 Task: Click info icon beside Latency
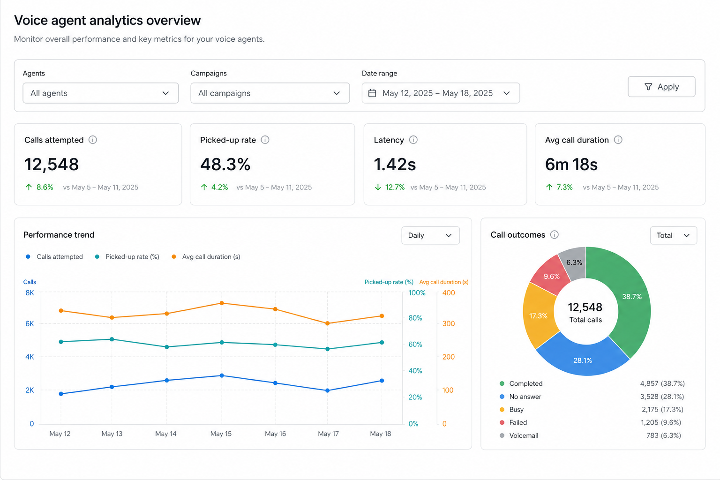(413, 140)
